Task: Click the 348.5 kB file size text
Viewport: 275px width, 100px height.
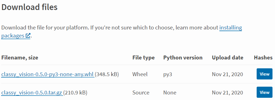Action: point(107,74)
